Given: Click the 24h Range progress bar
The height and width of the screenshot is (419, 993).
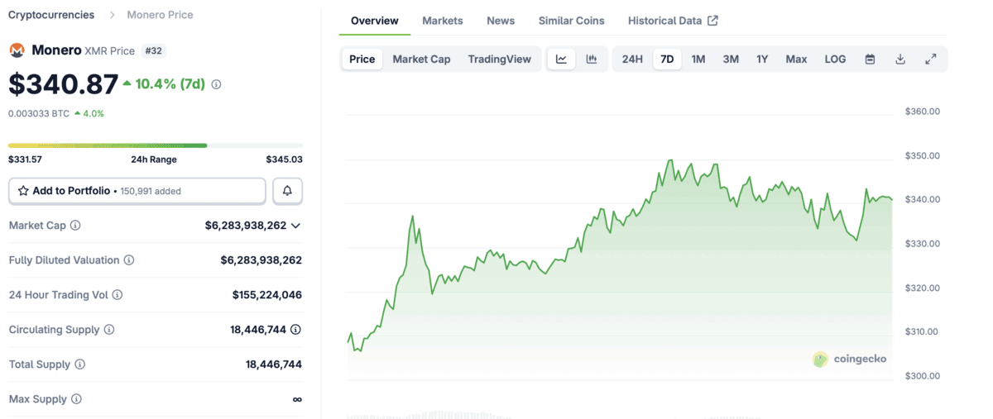Looking at the screenshot, I should pyautogui.click(x=155, y=145).
